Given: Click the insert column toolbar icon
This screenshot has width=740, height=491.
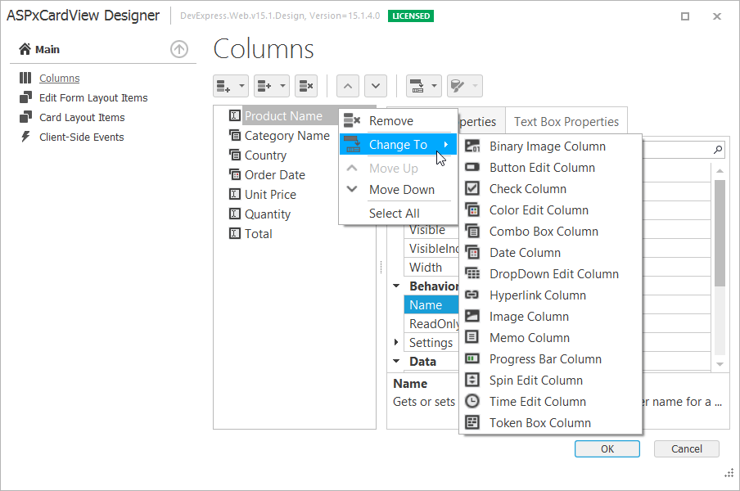Looking at the screenshot, I should [x=264, y=86].
